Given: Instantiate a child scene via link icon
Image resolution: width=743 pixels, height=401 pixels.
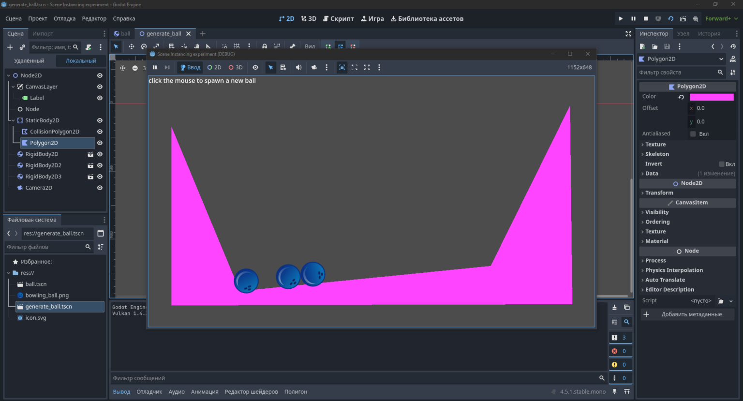Looking at the screenshot, I should [x=22, y=47].
